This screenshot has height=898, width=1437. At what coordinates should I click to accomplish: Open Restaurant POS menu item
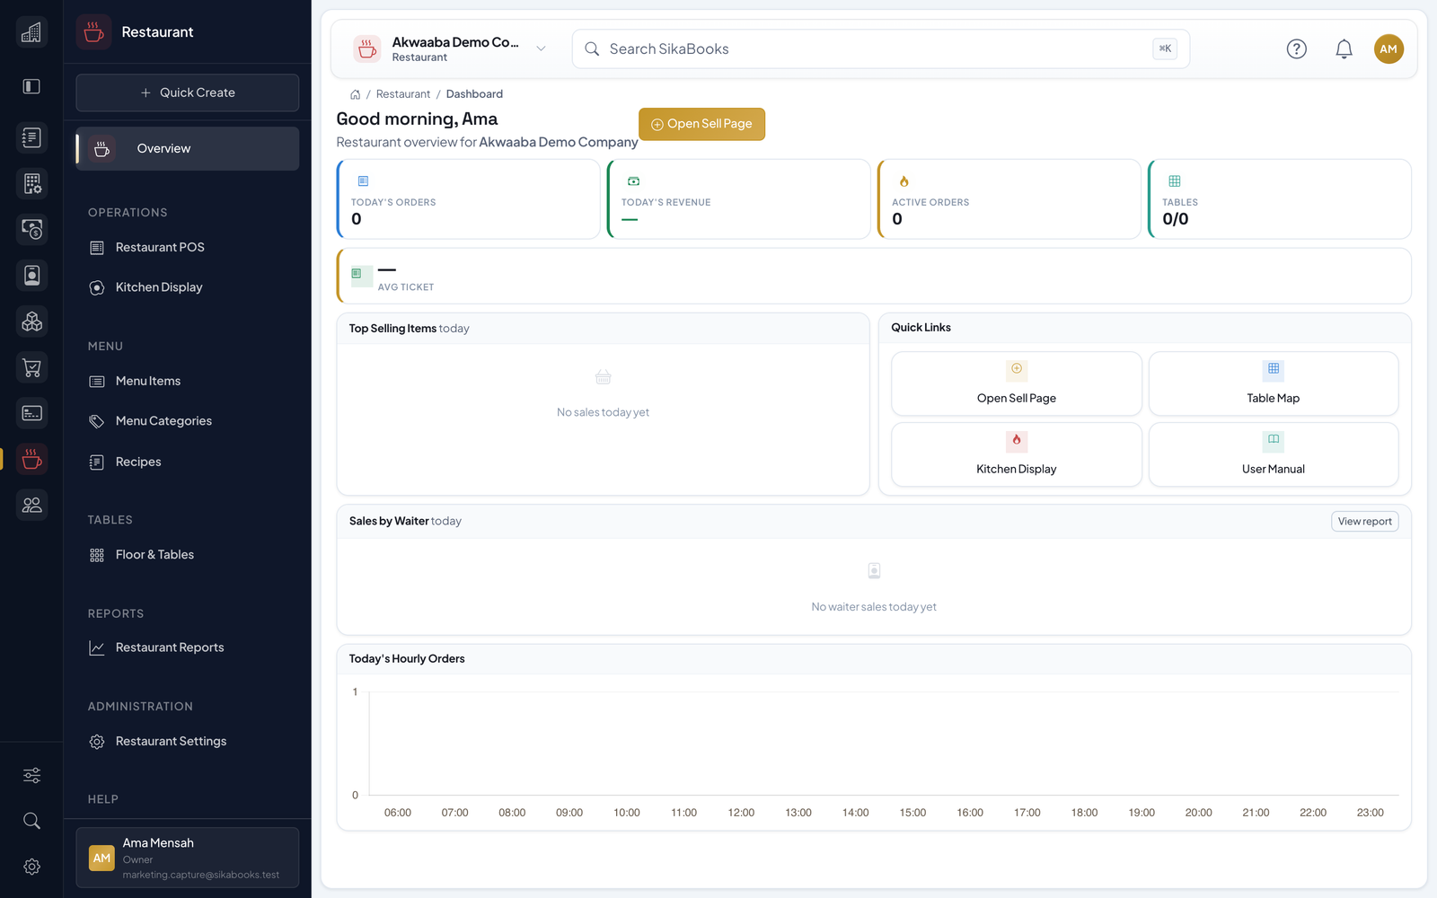point(188,247)
